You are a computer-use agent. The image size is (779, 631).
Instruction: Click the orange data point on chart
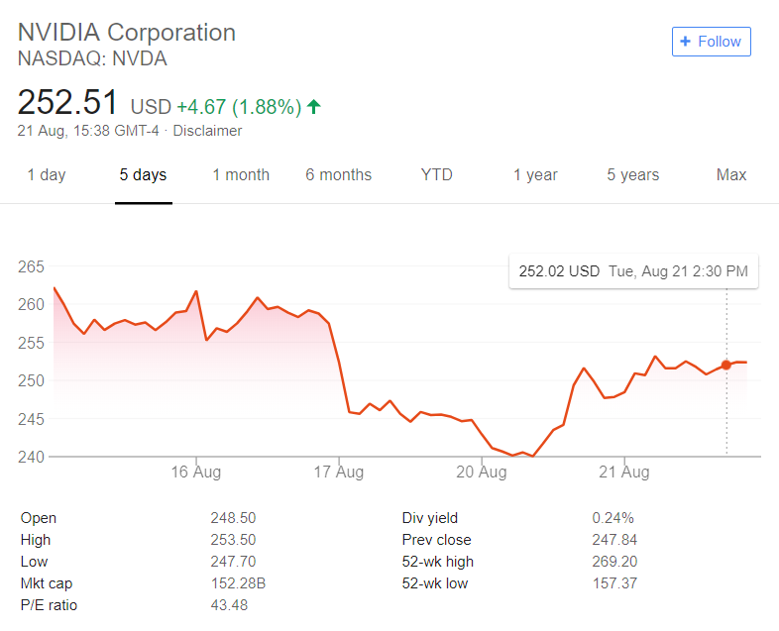pos(726,365)
